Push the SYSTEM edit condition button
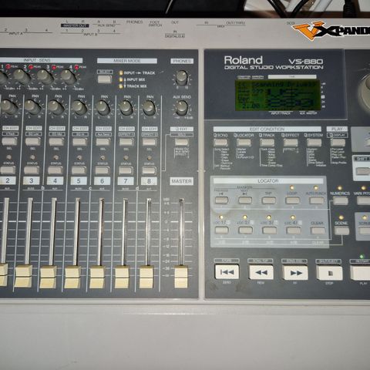The width and height of the screenshot is (370, 370). (x=314, y=143)
